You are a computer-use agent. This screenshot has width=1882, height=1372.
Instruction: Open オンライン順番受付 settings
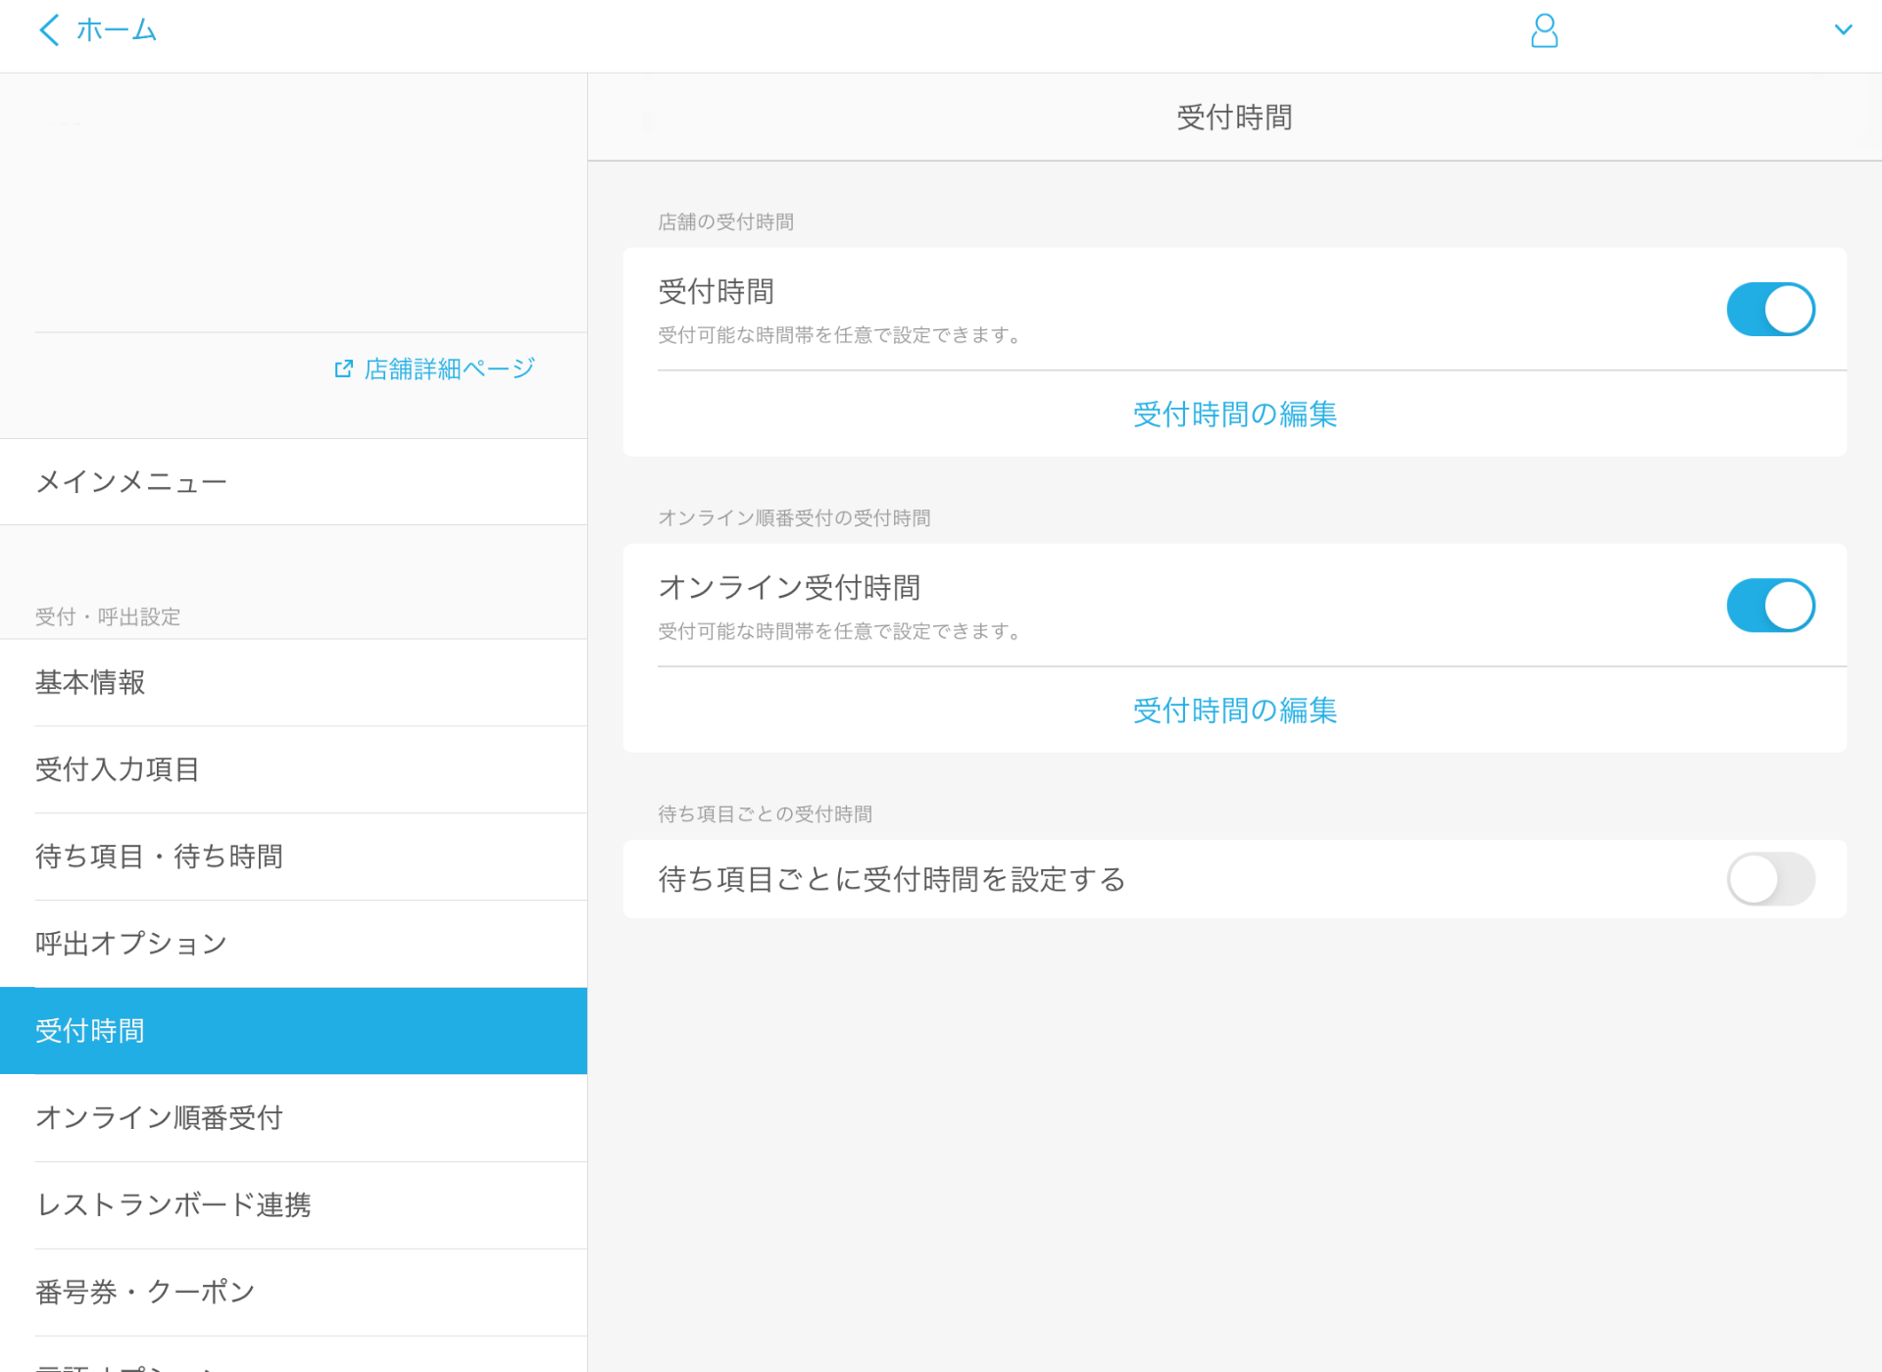point(159,1118)
